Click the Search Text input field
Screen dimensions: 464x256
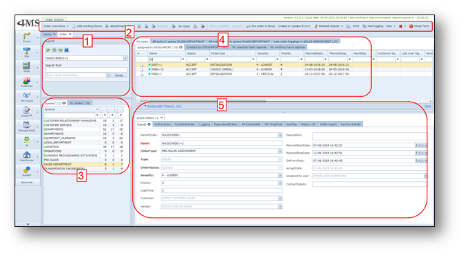point(86,70)
